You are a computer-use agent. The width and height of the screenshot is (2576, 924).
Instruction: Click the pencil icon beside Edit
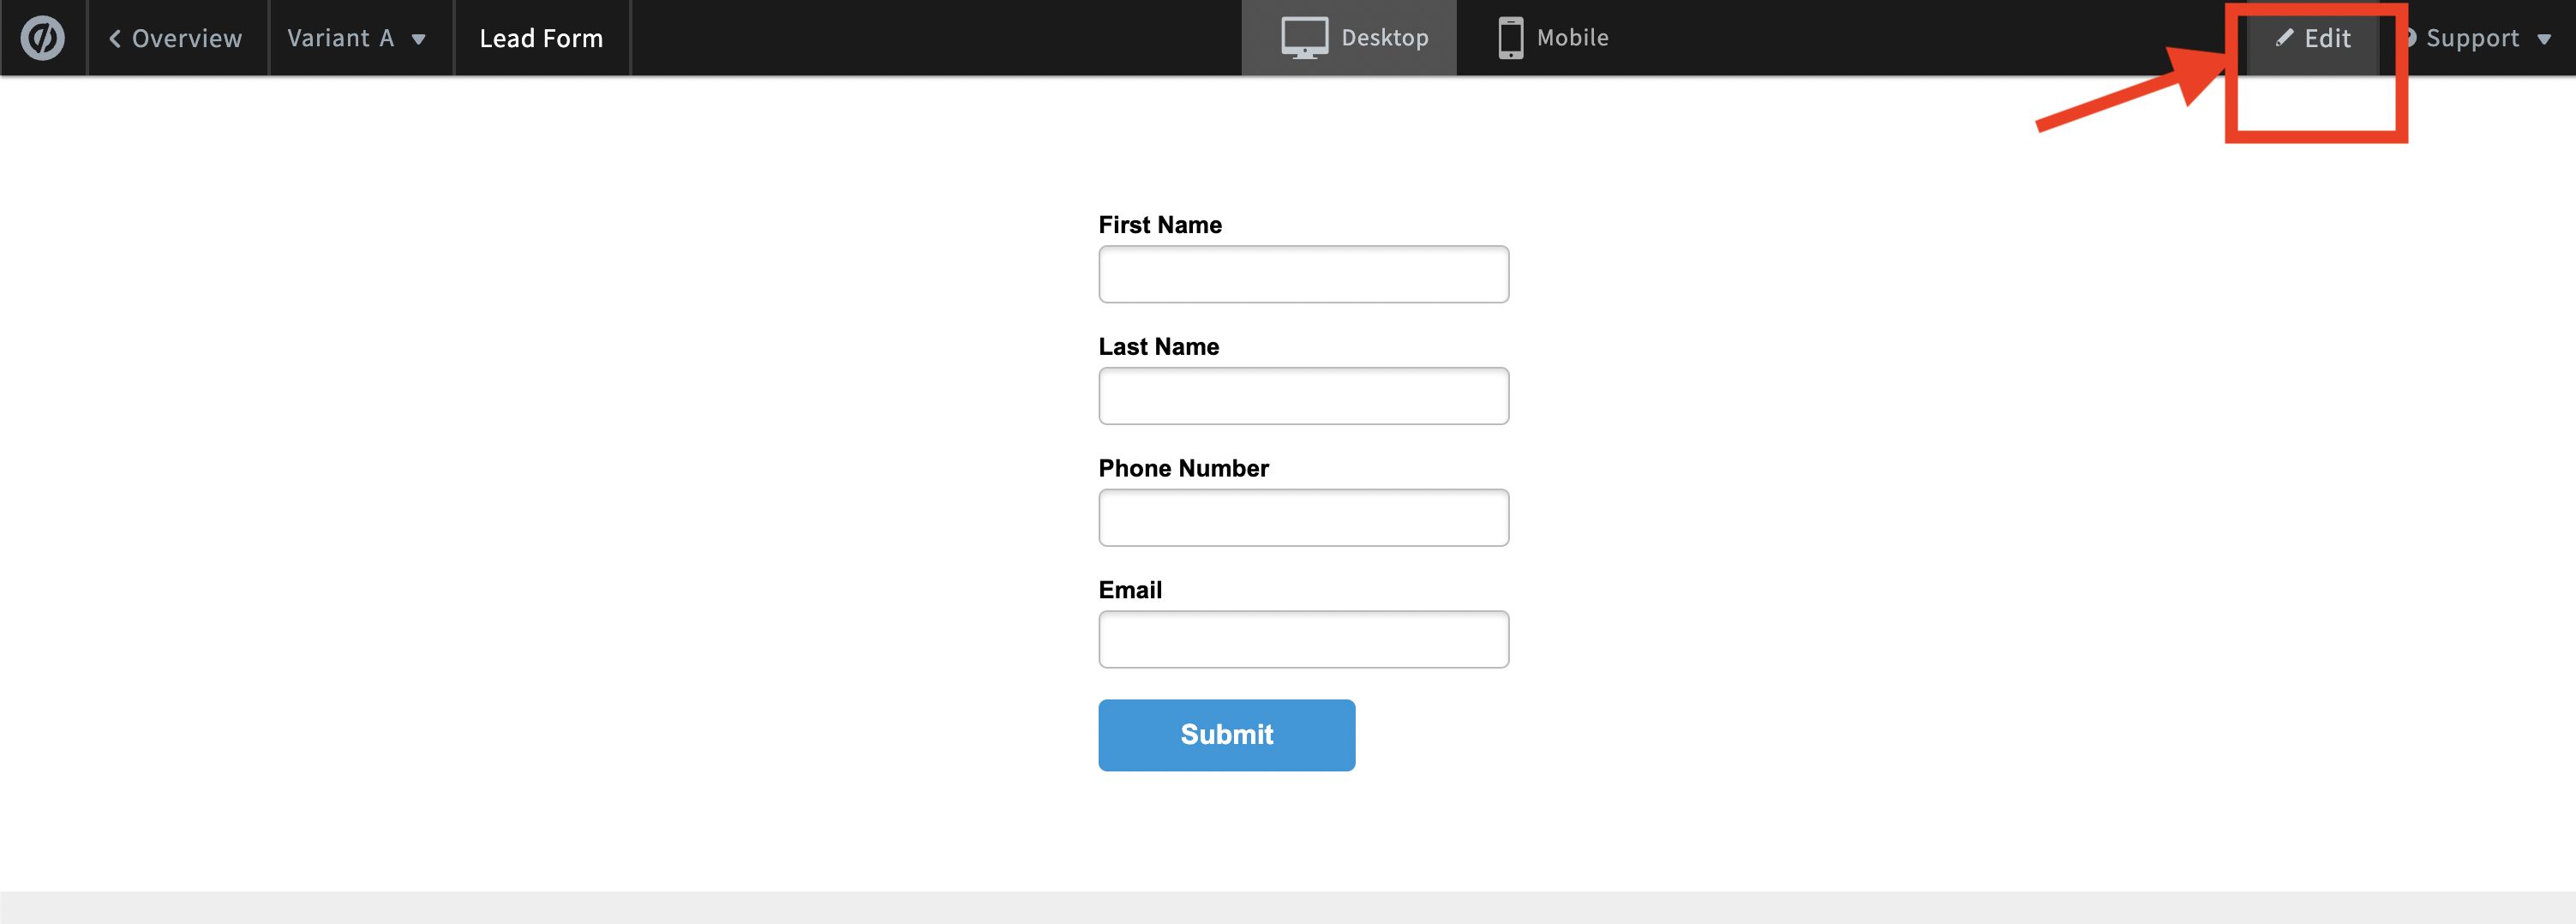2284,38
